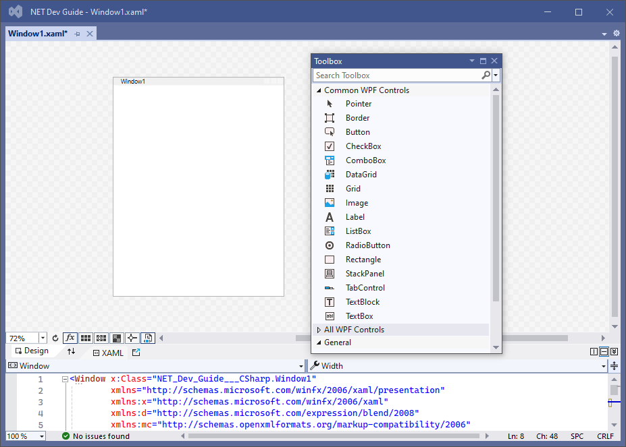Toggle snapping to snaplines button
The width and height of the screenshot is (626, 447).
point(132,338)
